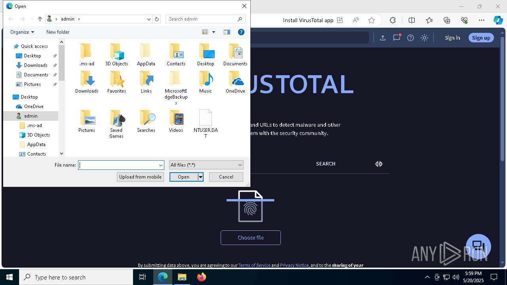Open Firefox from the taskbar
Screen dimensions: 507x285
point(202,277)
